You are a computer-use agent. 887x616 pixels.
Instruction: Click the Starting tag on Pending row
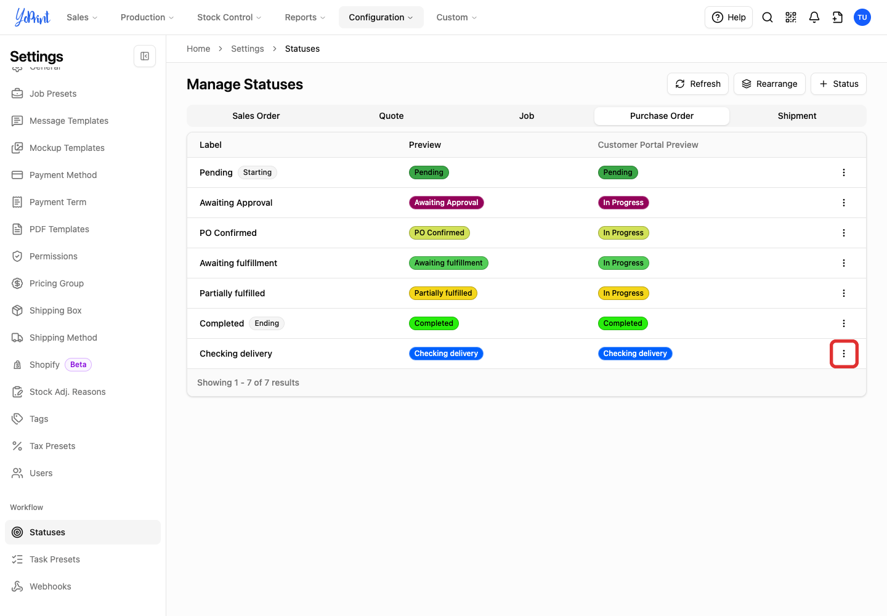click(x=257, y=172)
